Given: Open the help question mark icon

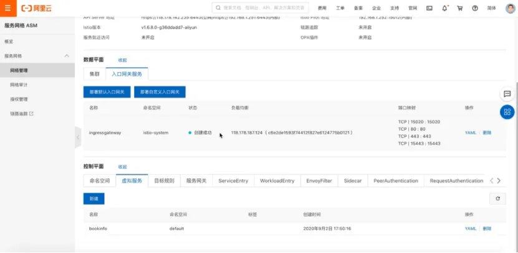Looking at the screenshot, I should (475, 8).
